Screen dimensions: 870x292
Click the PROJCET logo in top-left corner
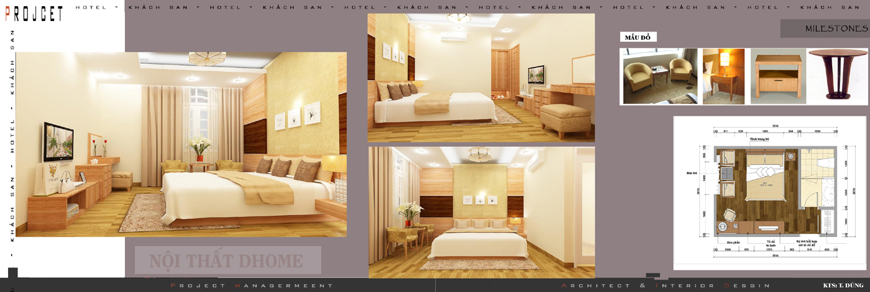(34, 13)
